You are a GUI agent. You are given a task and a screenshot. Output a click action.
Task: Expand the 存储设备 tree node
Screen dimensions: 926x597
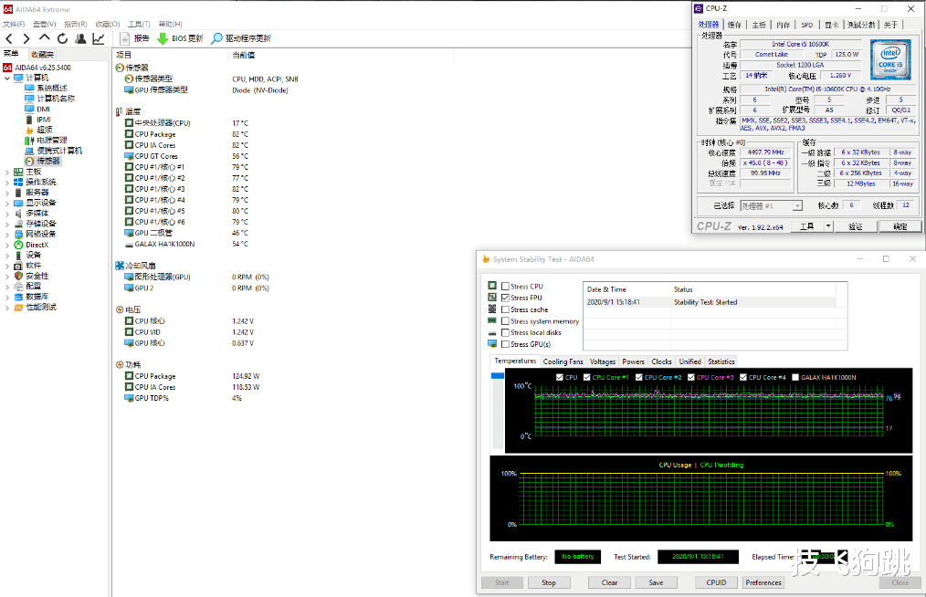click(7, 224)
